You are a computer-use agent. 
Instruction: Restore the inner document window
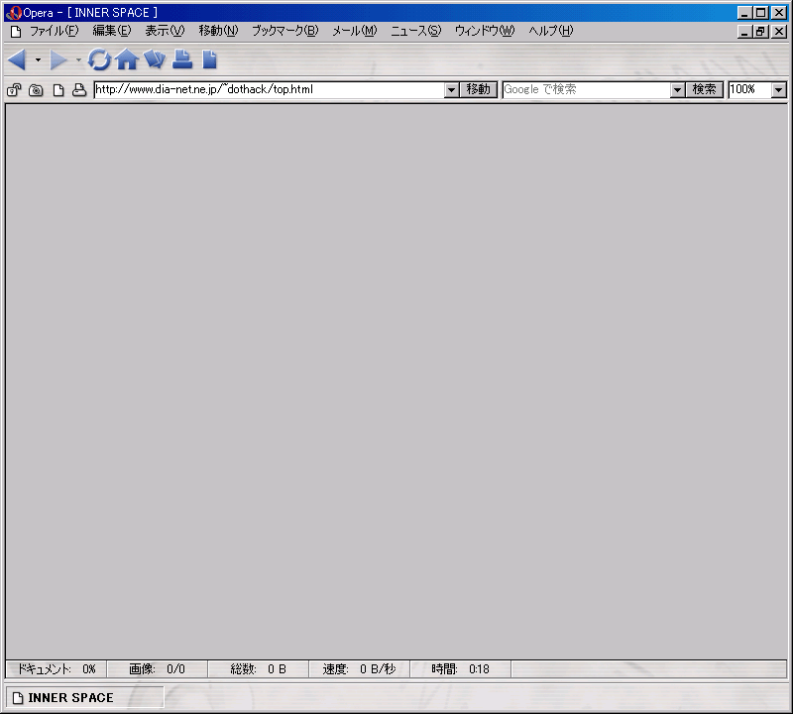point(760,32)
